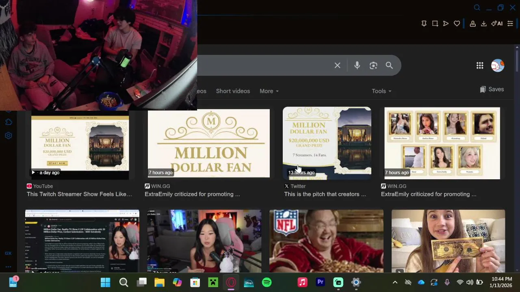The image size is (520, 292).
Task: Open Adobe Premiere Pro from taskbar
Action: click(x=320, y=282)
